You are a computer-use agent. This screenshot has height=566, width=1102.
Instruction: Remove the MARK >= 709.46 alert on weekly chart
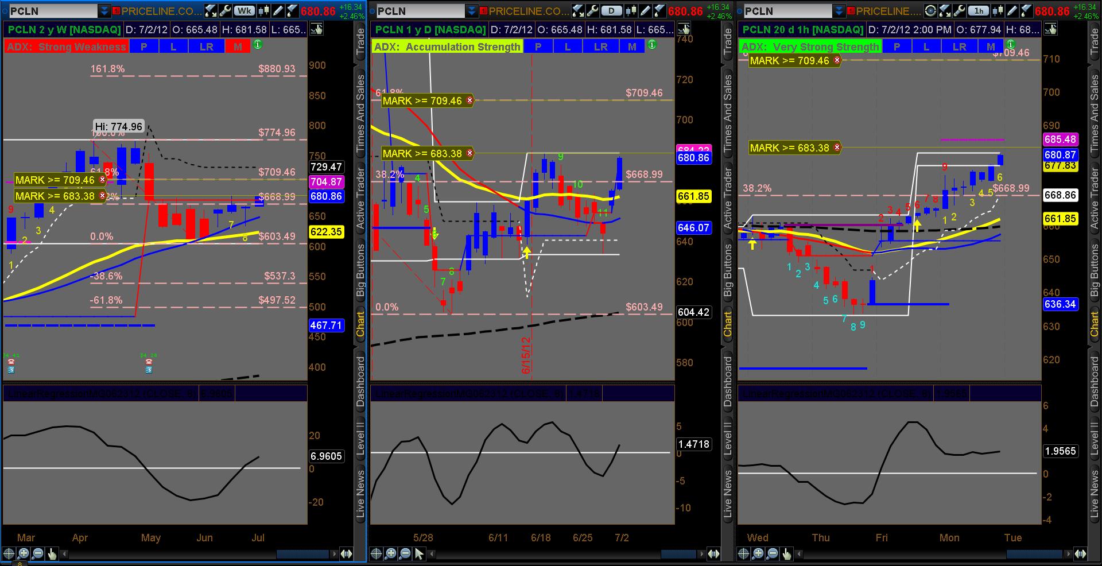[x=103, y=180]
